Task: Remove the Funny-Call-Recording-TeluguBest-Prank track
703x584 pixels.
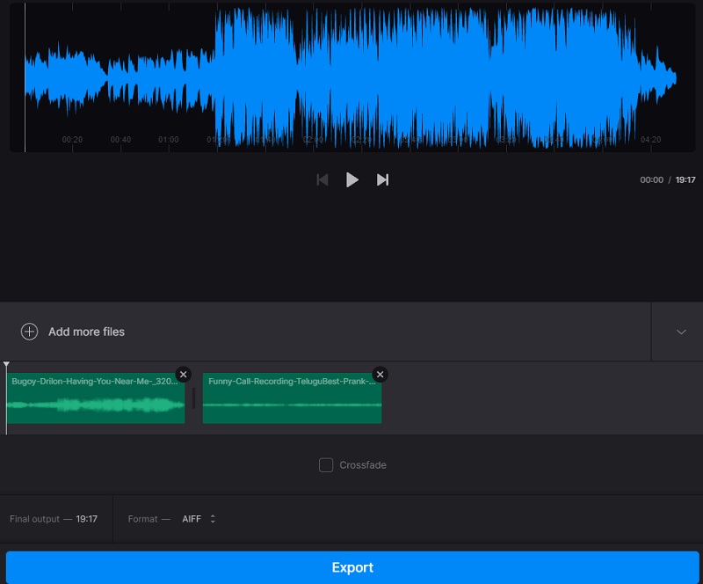Action: click(380, 374)
